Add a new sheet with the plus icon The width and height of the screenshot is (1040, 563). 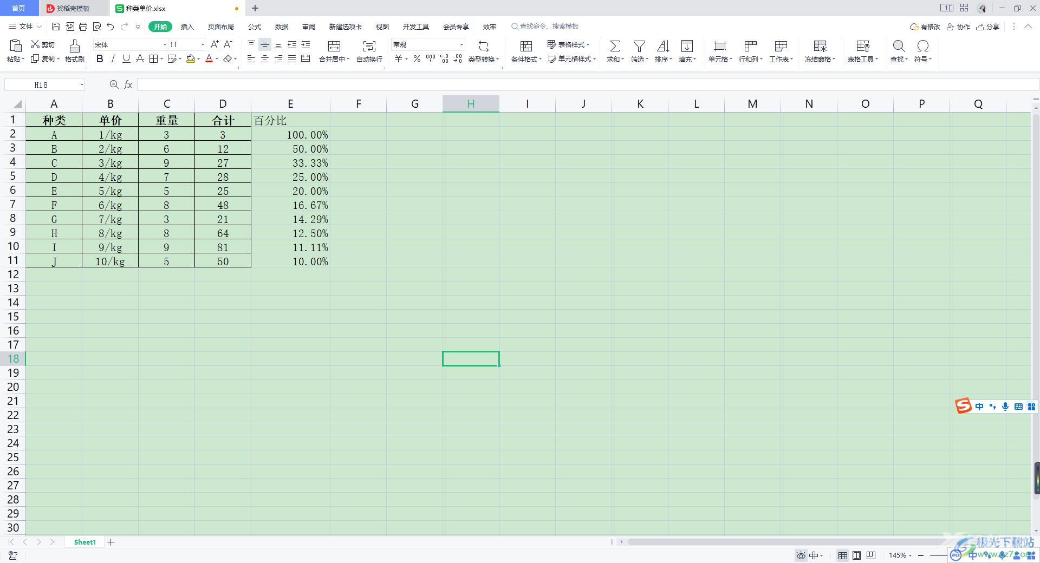click(x=111, y=542)
